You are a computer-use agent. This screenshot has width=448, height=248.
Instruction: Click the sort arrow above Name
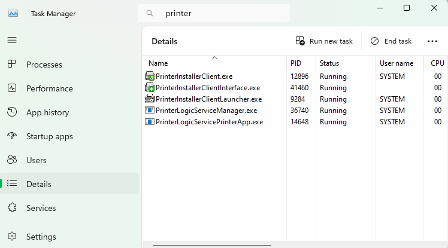(x=215, y=58)
